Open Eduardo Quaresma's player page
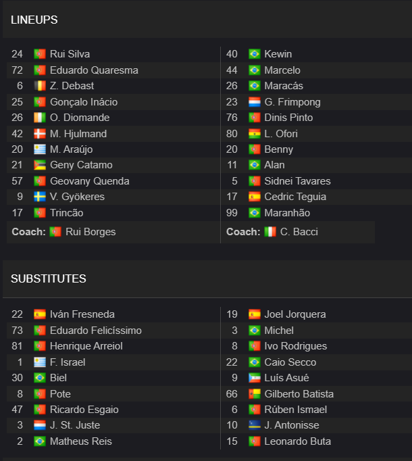This screenshot has height=461, width=412. pos(94,70)
